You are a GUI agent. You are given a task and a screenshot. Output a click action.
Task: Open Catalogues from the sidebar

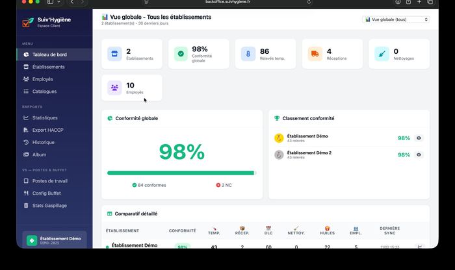(x=54, y=92)
